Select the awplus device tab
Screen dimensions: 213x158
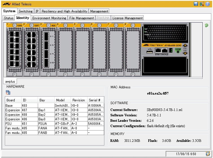coord(10,82)
